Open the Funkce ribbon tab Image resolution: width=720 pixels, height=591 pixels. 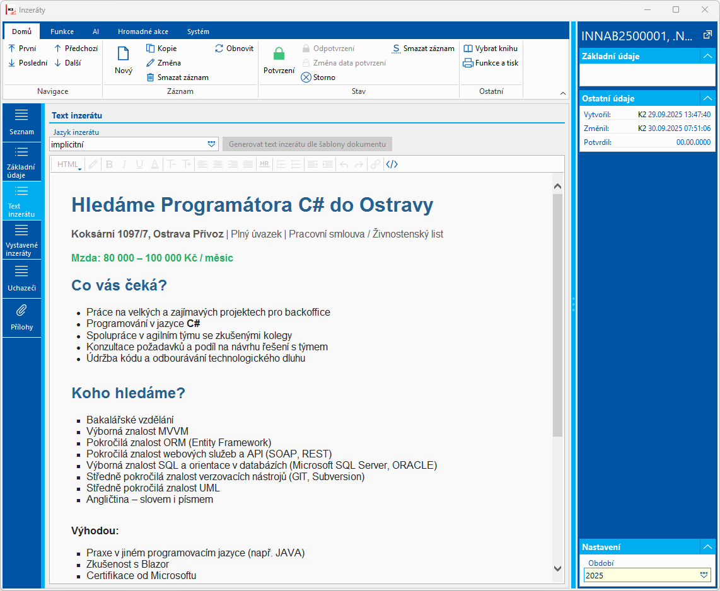click(x=62, y=32)
